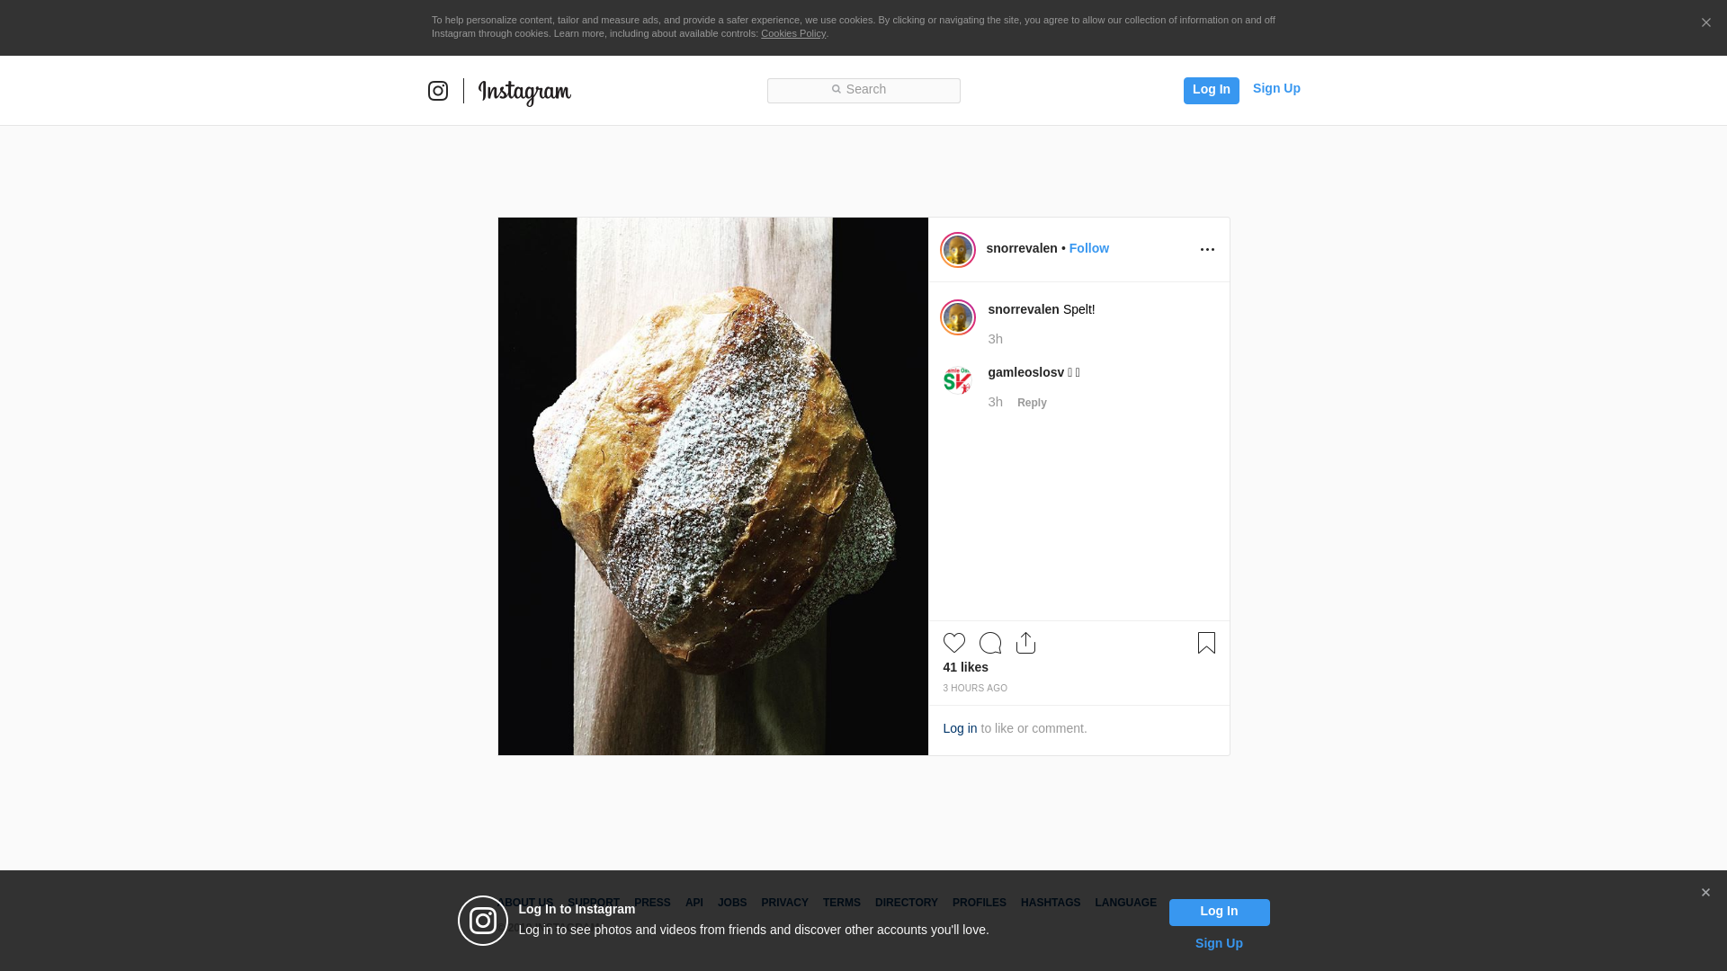Click the Search input field
Viewport: 1727px width, 971px height.
click(x=863, y=90)
